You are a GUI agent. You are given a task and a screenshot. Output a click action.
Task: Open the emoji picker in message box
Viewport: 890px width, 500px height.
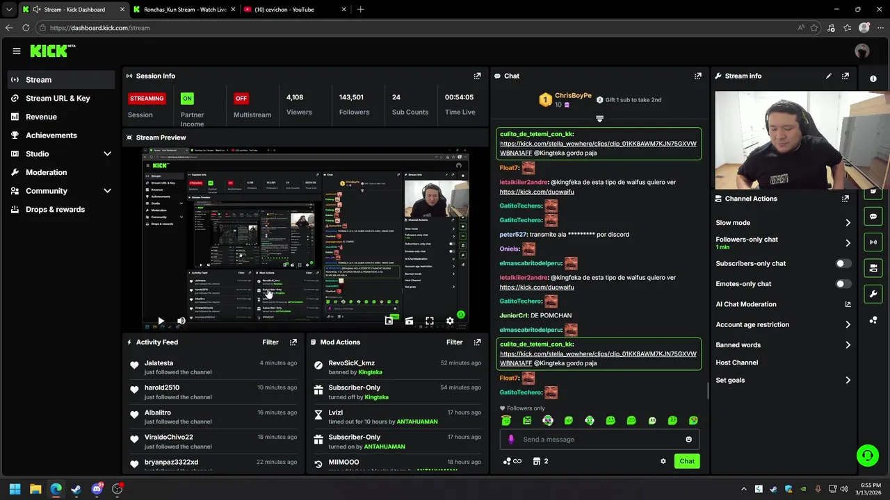pyautogui.click(x=688, y=439)
